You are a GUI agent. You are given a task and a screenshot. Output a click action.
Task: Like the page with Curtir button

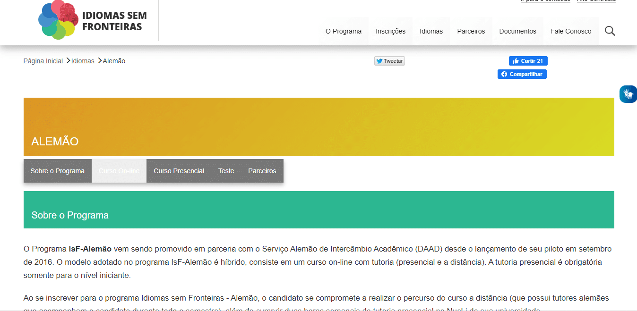pos(528,61)
